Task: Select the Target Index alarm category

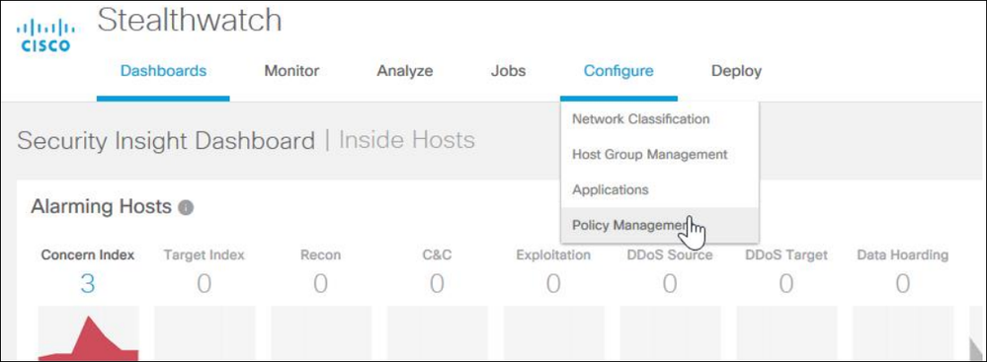Action: point(204,255)
